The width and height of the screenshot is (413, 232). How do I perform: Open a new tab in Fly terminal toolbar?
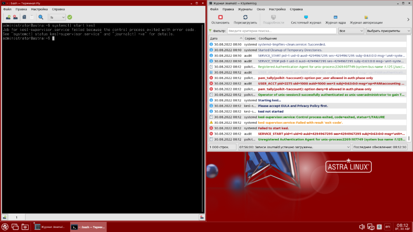pyautogui.click(x=8, y=17)
